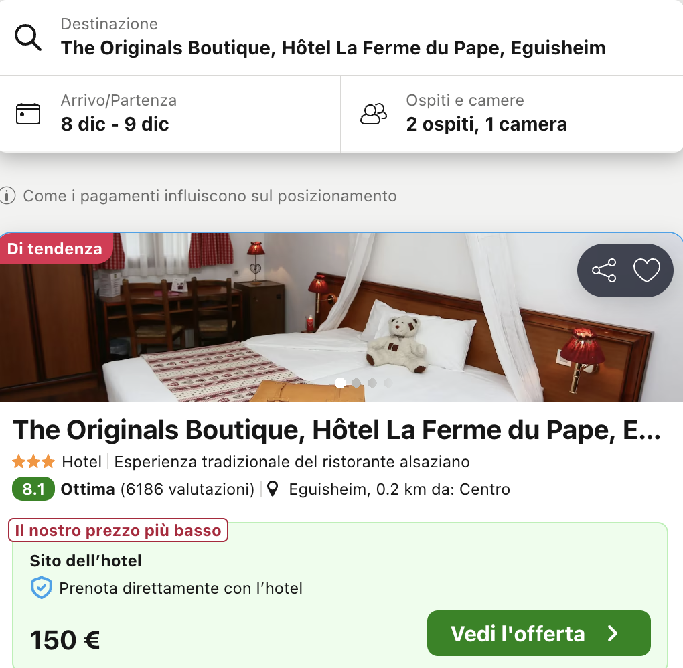Click the blue shield checkmark icon
This screenshot has width=683, height=668.
point(42,588)
